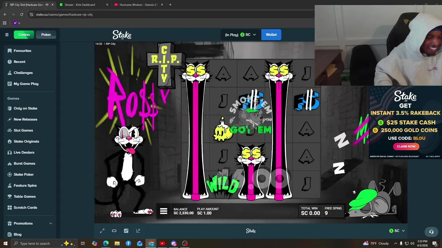Open the Stake sidebar hamburger menu
The height and width of the screenshot is (248, 442).
pyautogui.click(x=7, y=34)
